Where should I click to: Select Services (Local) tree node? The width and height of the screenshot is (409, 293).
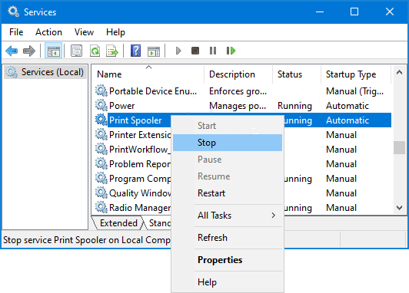pyautogui.click(x=45, y=72)
